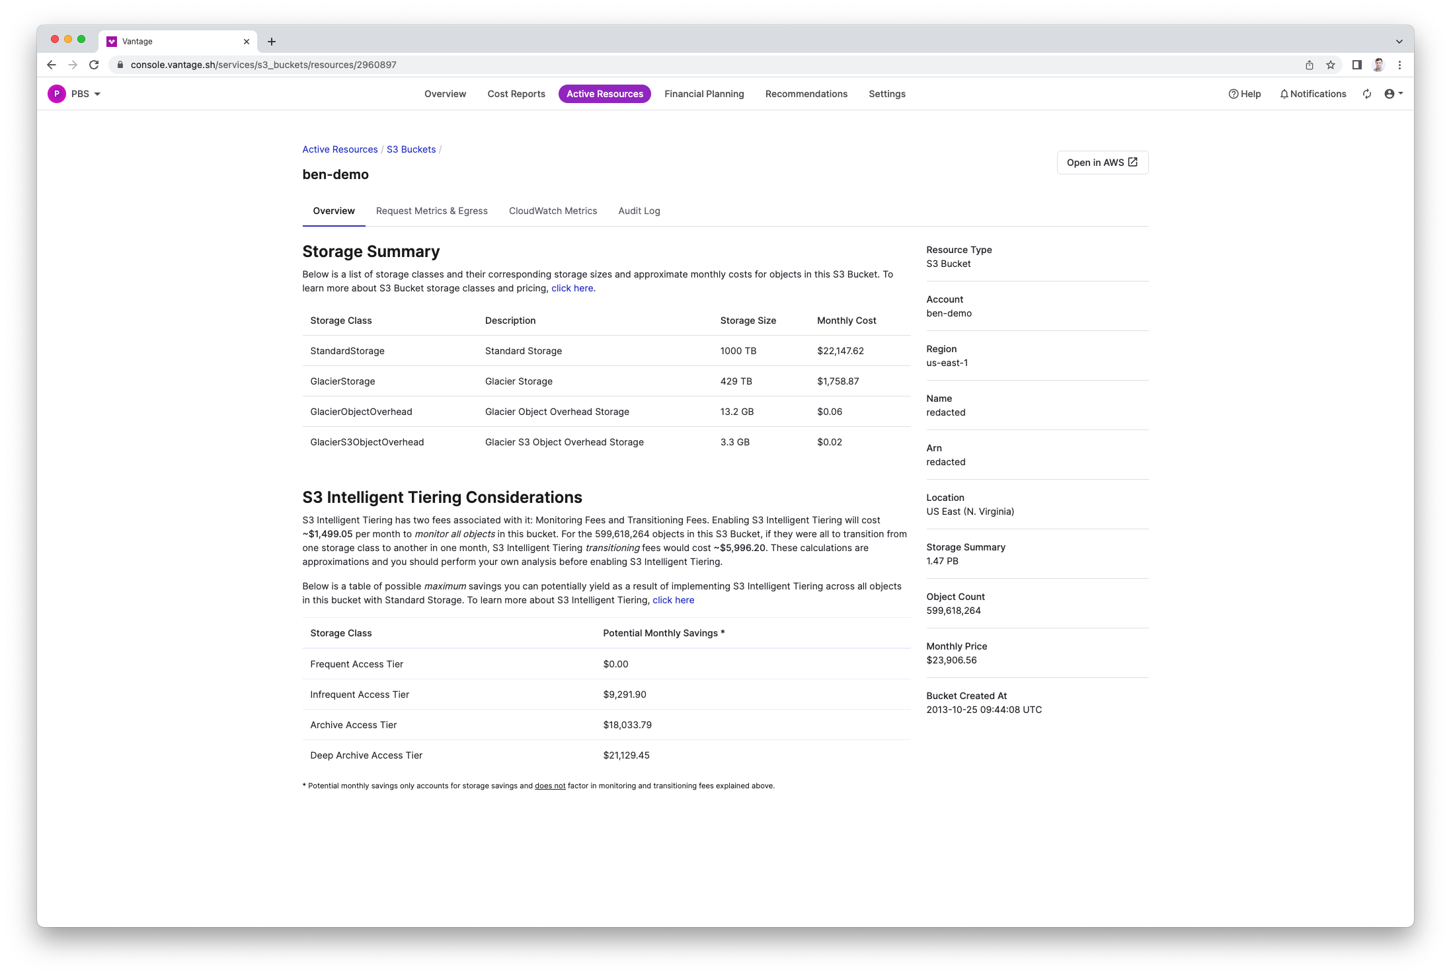Open the Notifications bell icon
This screenshot has width=1451, height=976.
tap(1283, 93)
